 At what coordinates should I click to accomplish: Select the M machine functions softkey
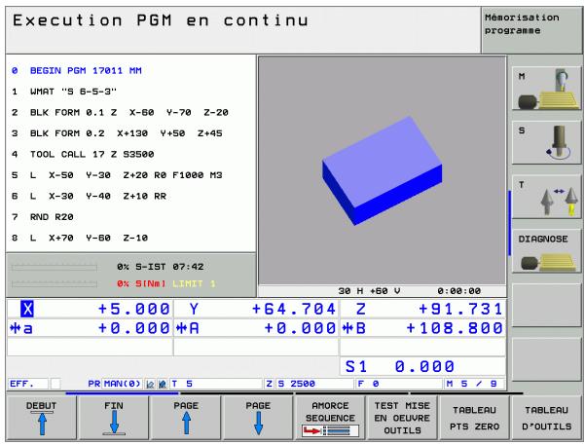pos(547,89)
